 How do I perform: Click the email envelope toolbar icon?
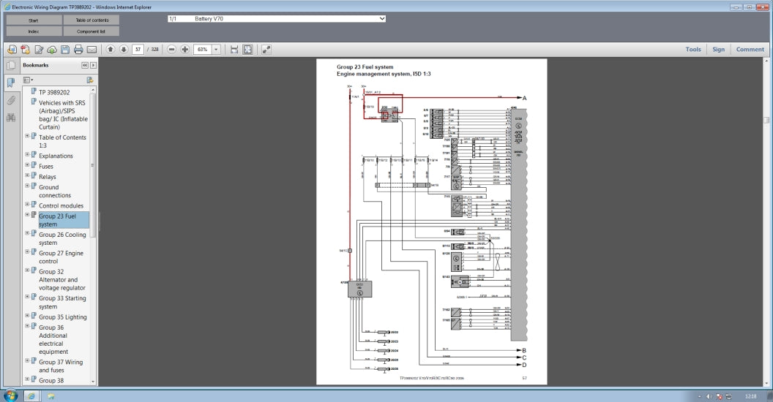[x=92, y=50]
